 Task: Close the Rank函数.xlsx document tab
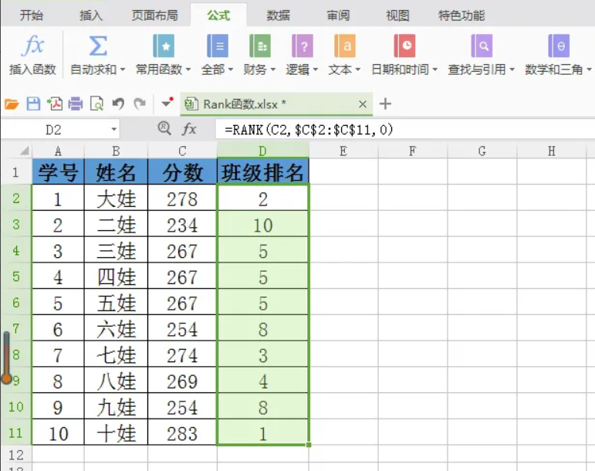tap(363, 103)
